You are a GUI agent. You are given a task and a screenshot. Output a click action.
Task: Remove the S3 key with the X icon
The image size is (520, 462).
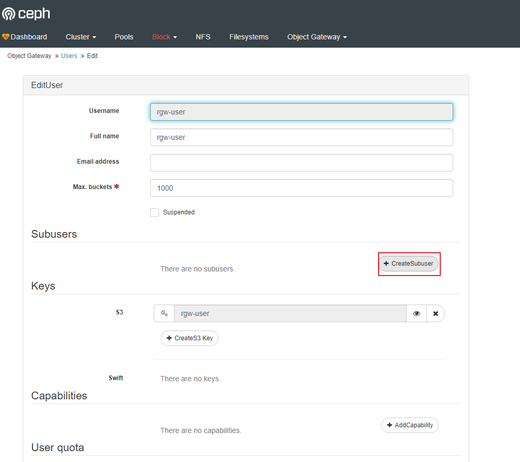[x=436, y=313]
